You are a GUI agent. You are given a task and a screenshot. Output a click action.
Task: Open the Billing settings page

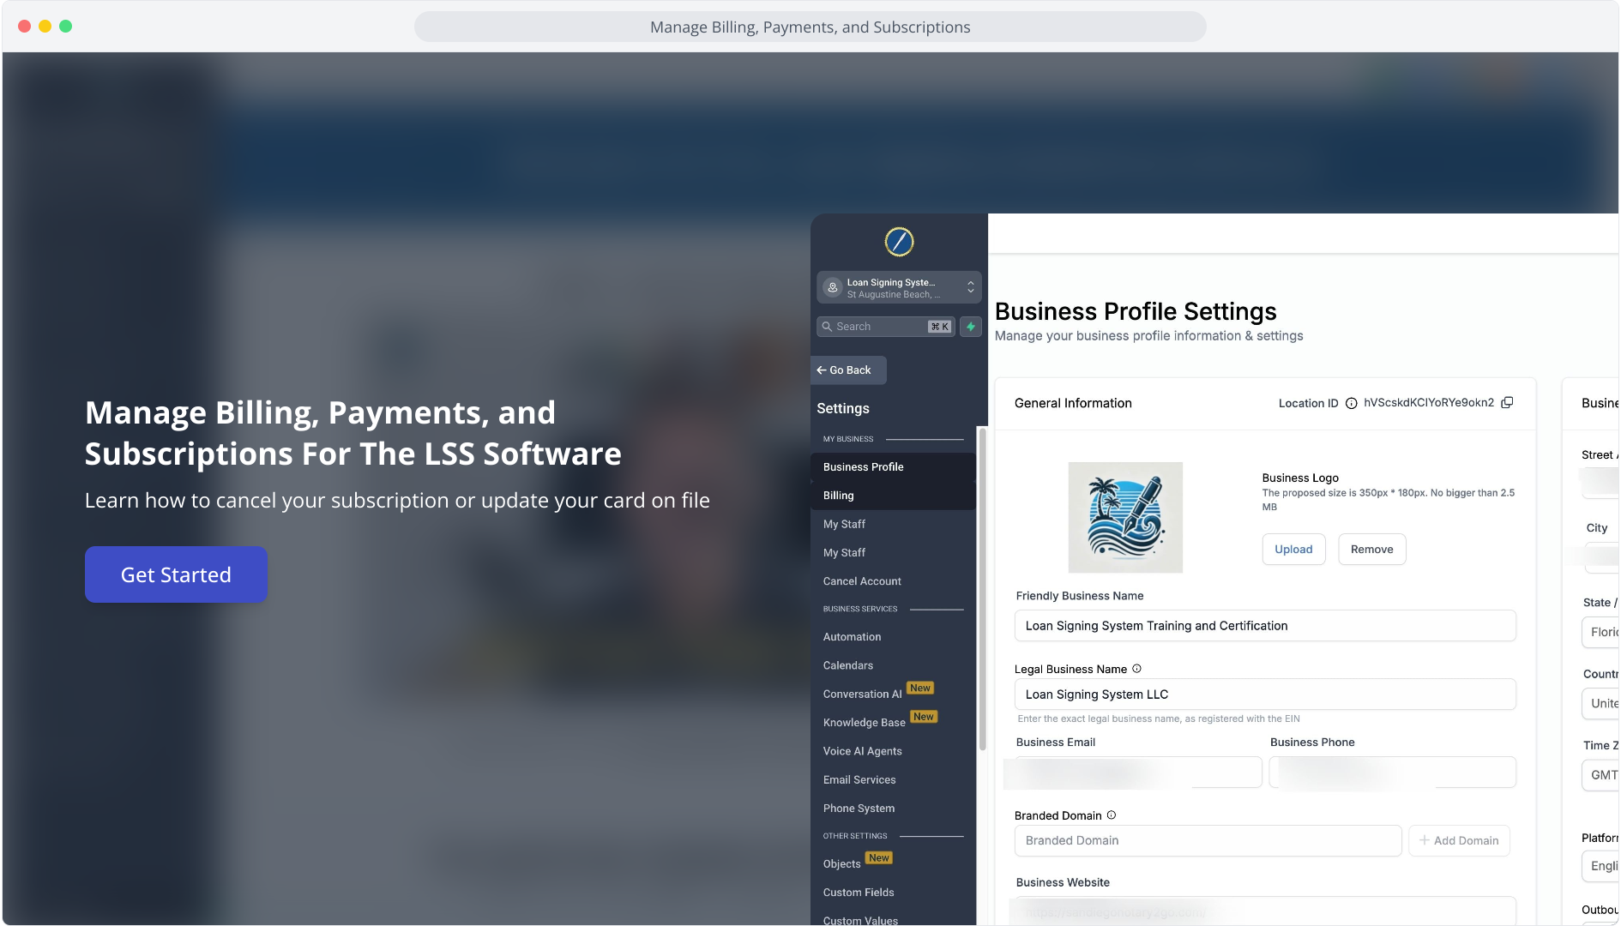(x=893, y=496)
